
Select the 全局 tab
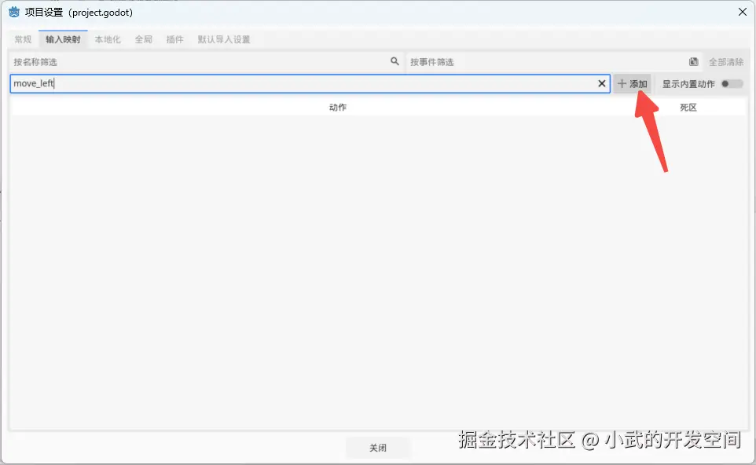(143, 38)
